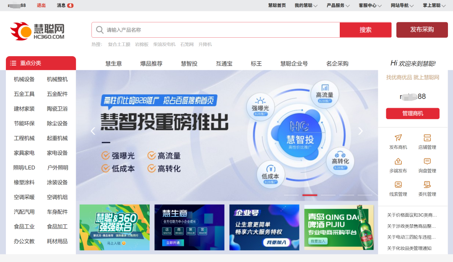Click the 多端发布 upload icon

pos(398,161)
